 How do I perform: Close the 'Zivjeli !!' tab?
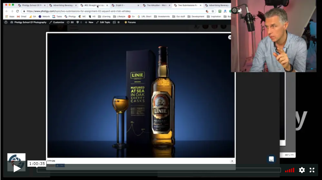point(138,6)
